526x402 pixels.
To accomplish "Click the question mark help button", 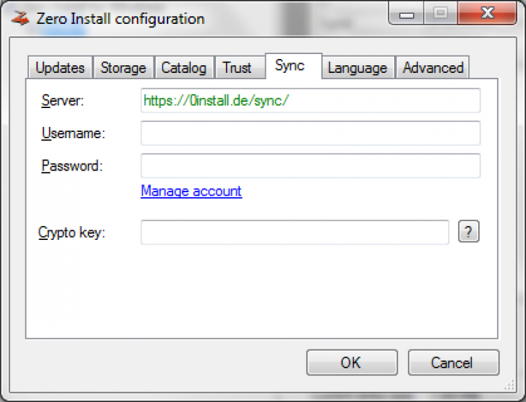I will click(x=468, y=232).
